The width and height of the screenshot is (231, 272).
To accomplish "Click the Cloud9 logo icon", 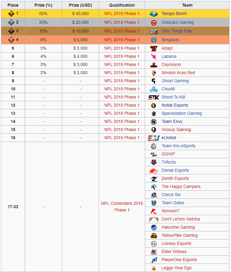I will pos(154,89).
